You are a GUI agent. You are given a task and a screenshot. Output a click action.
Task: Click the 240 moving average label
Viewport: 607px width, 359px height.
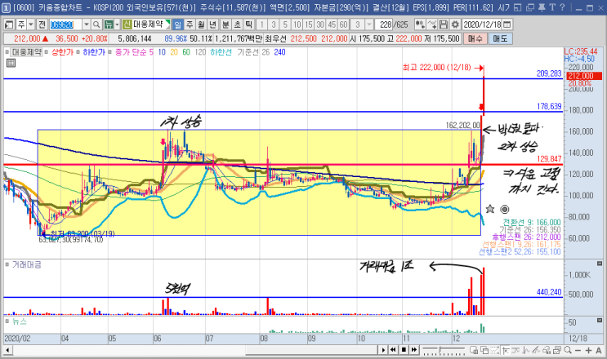279,52
